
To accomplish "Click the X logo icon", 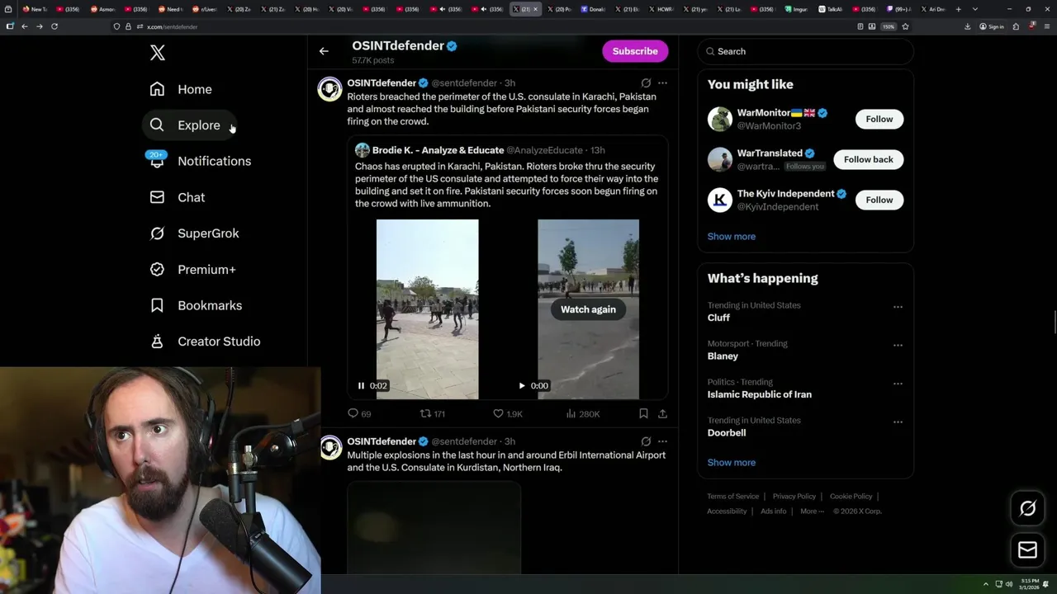I will click(x=158, y=53).
